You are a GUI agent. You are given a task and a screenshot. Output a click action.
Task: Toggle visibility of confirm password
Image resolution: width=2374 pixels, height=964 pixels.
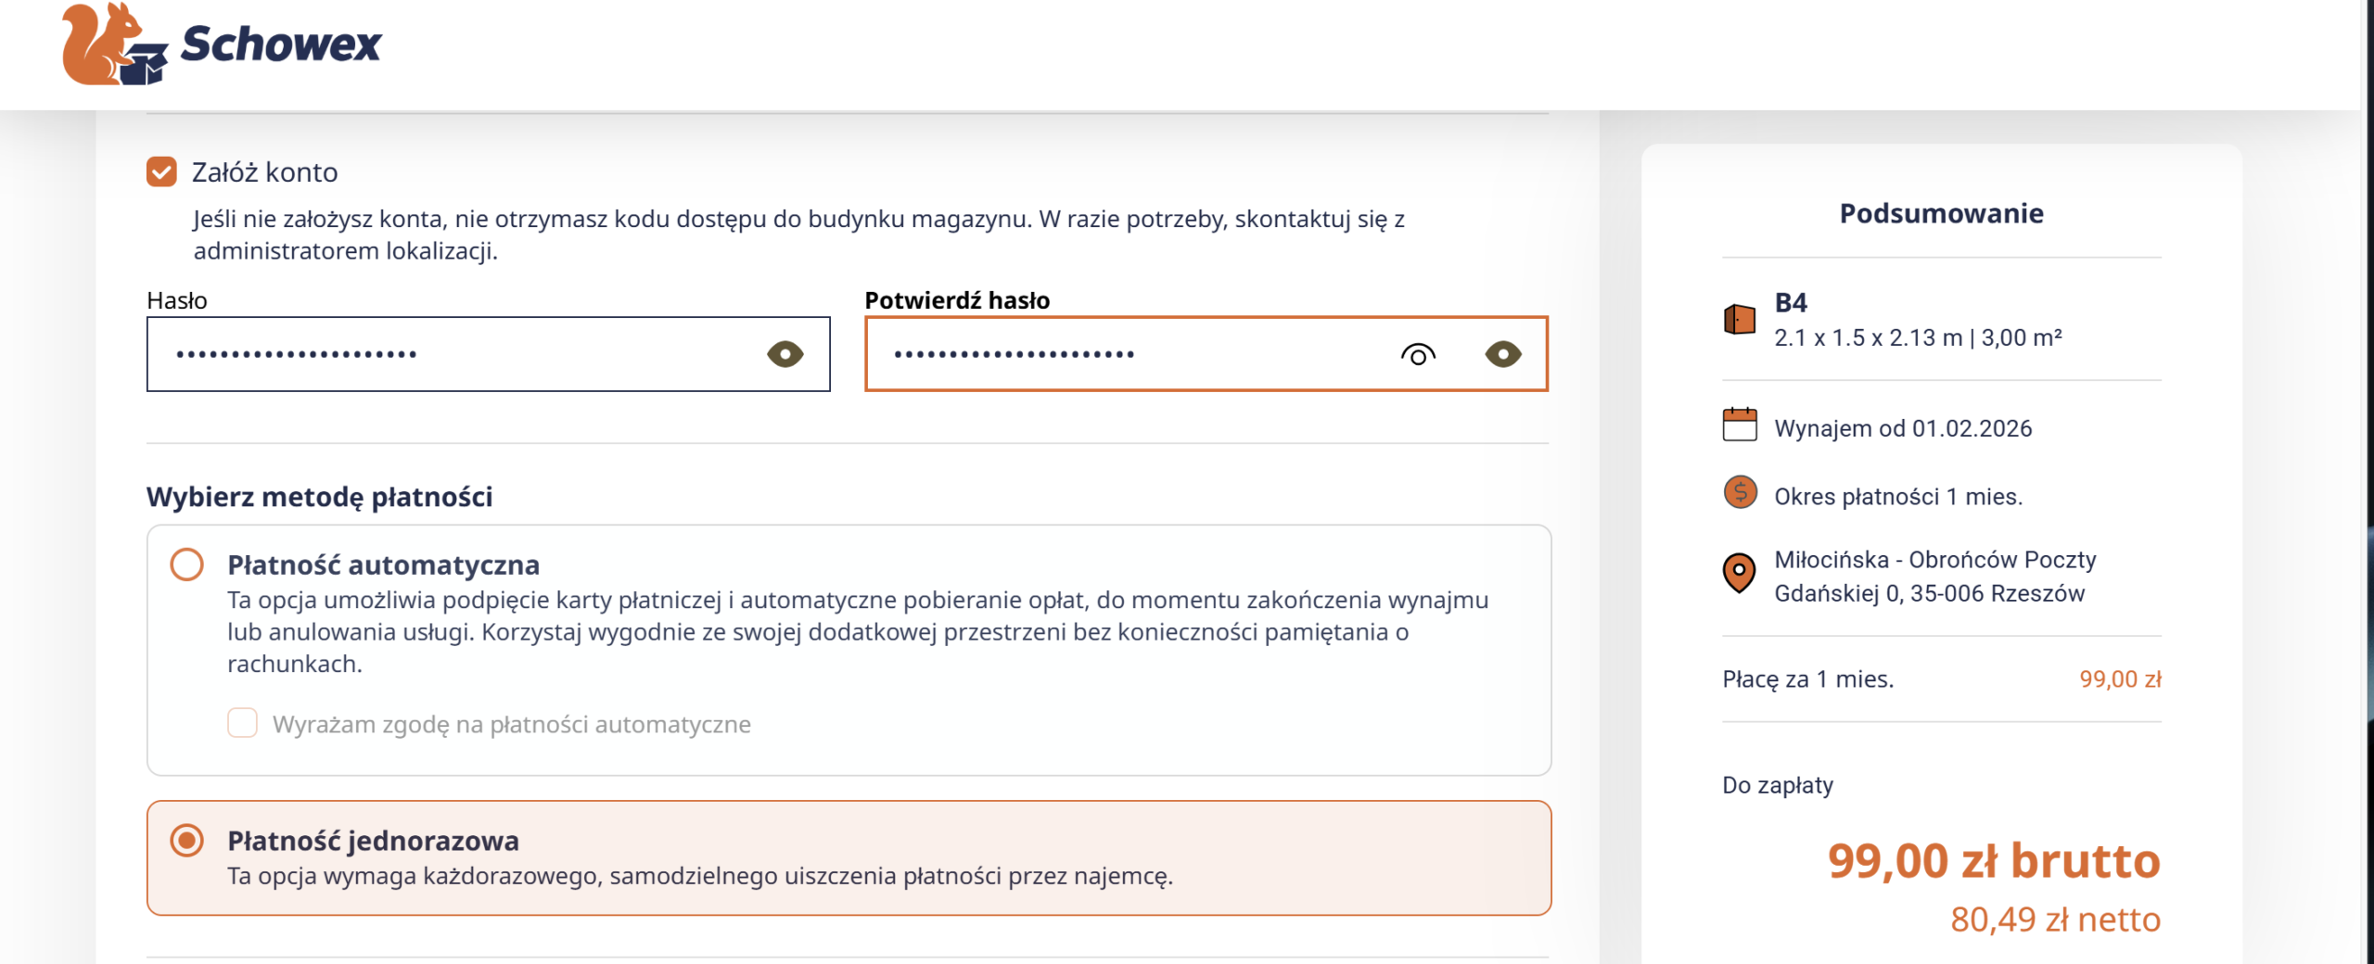pos(1502,354)
